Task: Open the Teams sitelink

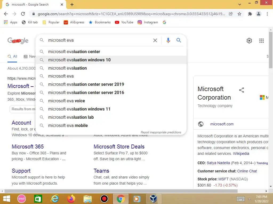Action: tap(101, 171)
